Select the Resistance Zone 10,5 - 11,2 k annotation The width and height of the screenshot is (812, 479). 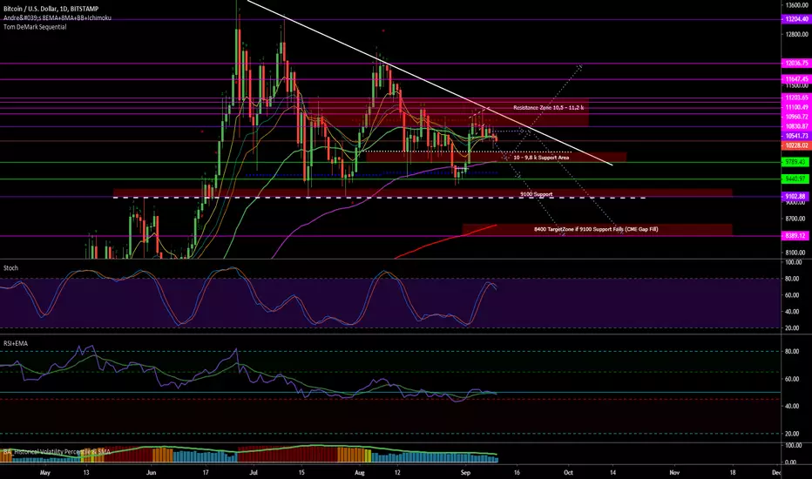click(x=548, y=108)
